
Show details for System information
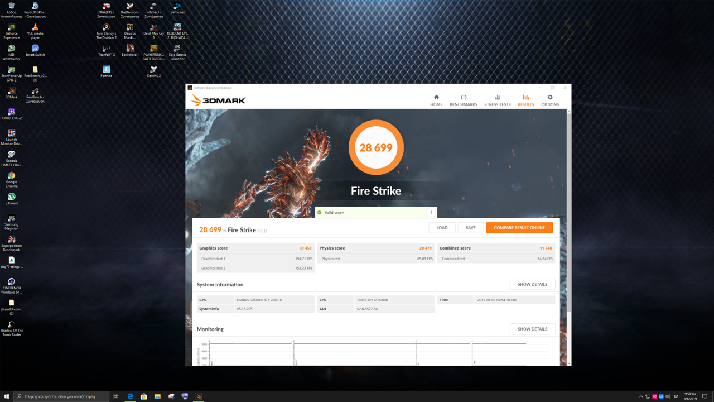point(532,284)
